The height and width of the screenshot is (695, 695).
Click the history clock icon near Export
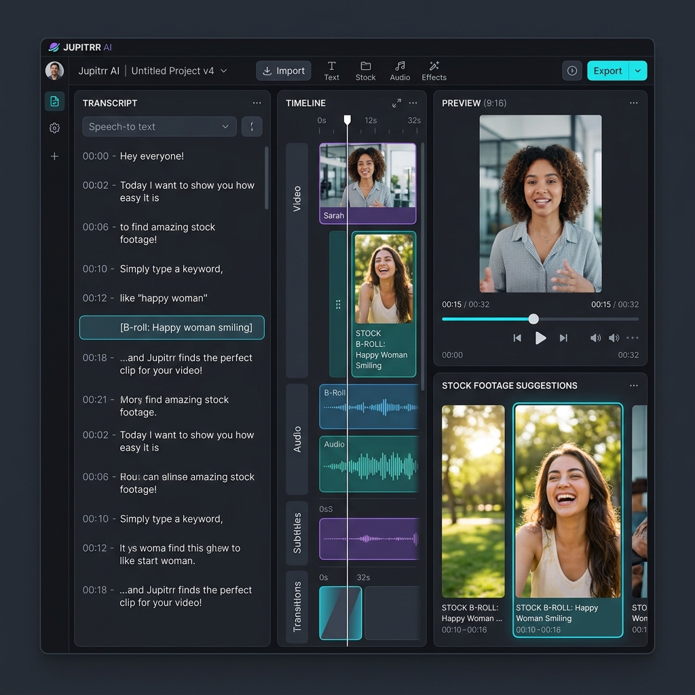coord(571,71)
